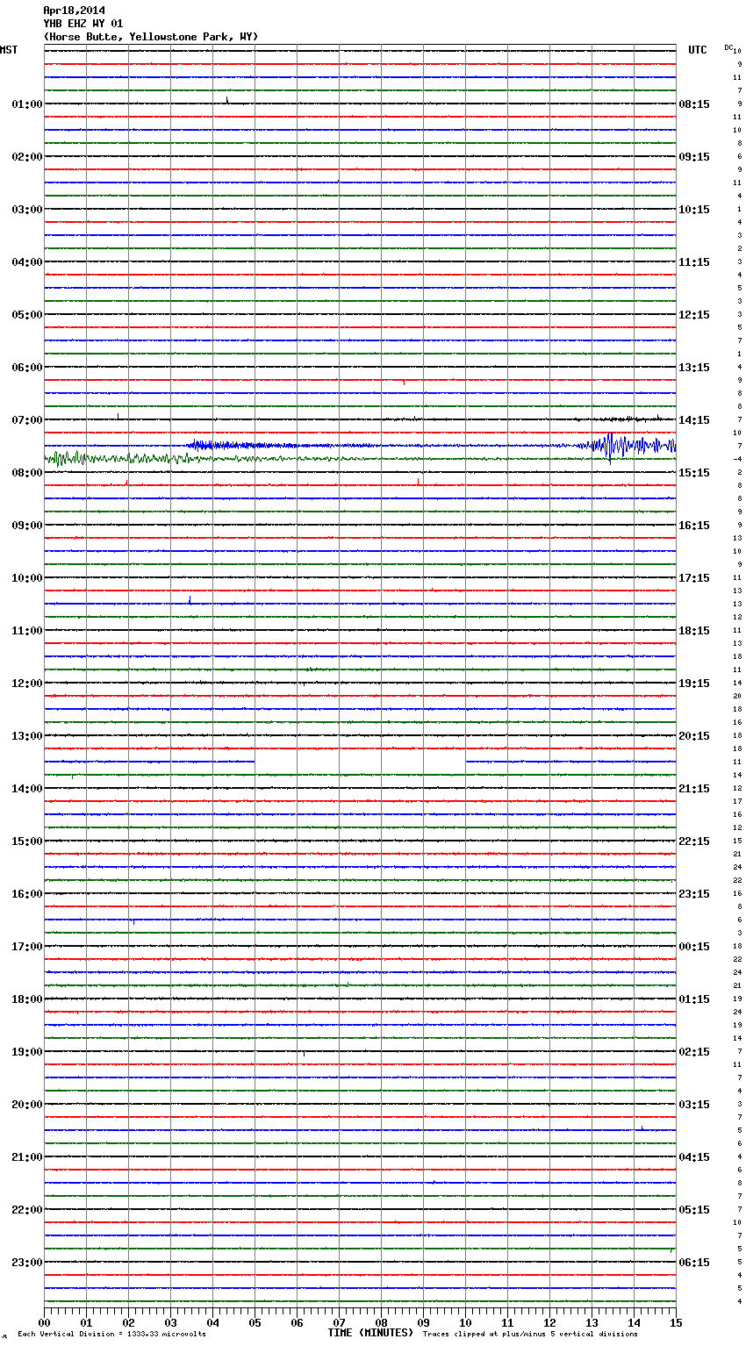Select the 09:00 MST row label

(x=26, y=526)
